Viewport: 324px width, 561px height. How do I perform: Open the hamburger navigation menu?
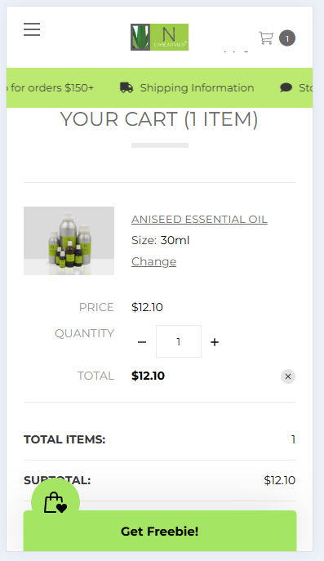(32, 29)
